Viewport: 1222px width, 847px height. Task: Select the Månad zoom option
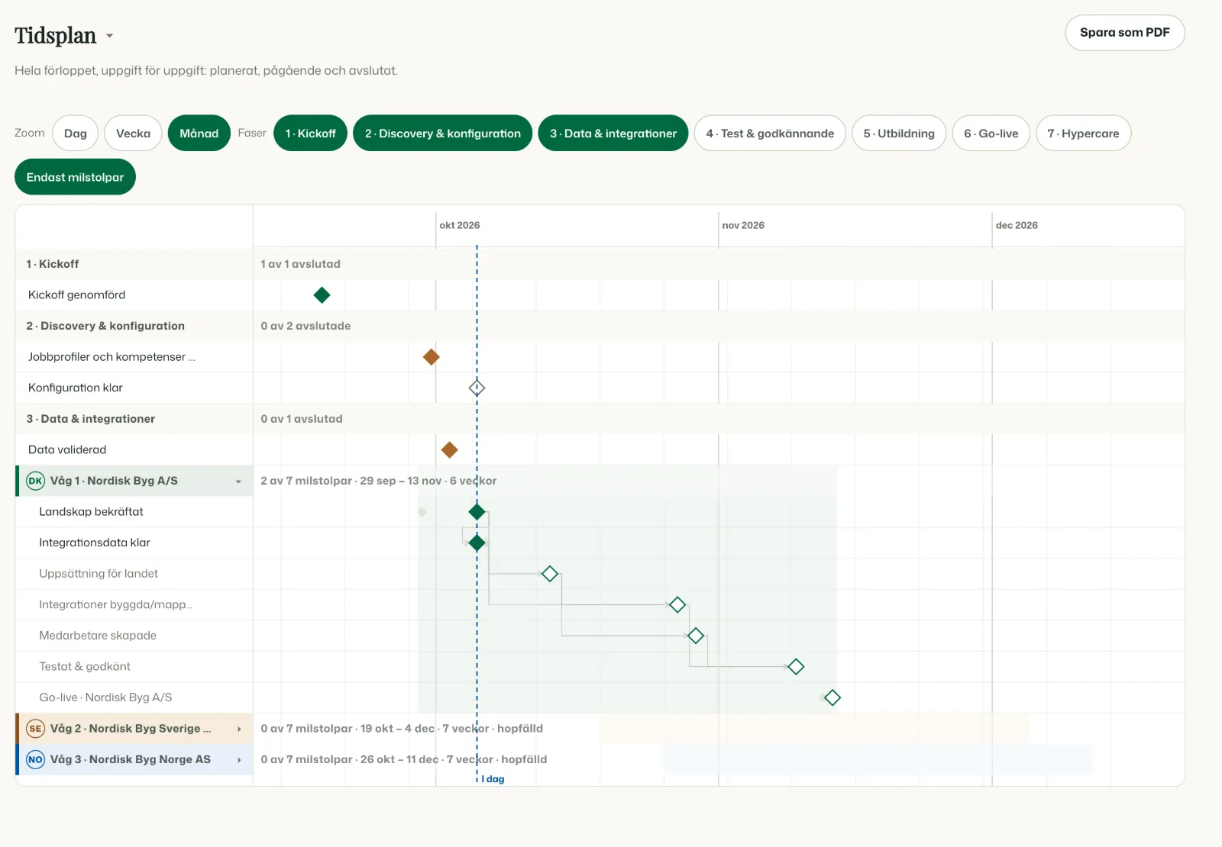[x=199, y=134]
